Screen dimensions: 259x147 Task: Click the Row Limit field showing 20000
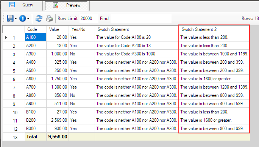pos(89,18)
